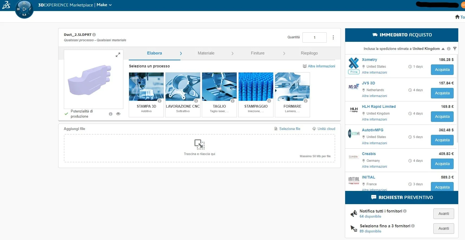
Task: Expand the United Kingdom shipping sort arrow
Action: (443, 49)
